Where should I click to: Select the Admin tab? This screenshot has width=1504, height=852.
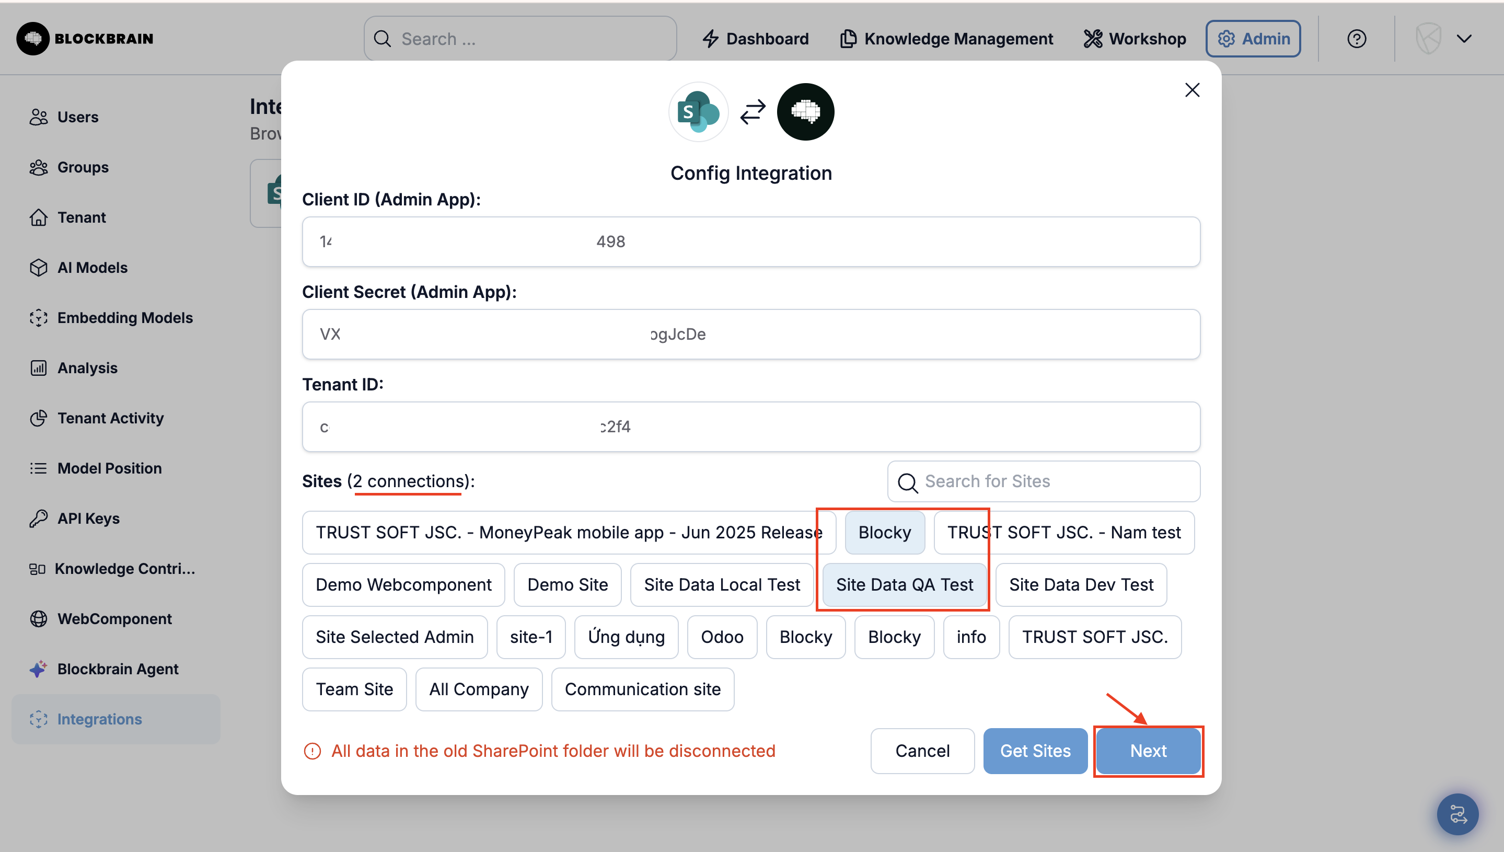pyautogui.click(x=1253, y=39)
